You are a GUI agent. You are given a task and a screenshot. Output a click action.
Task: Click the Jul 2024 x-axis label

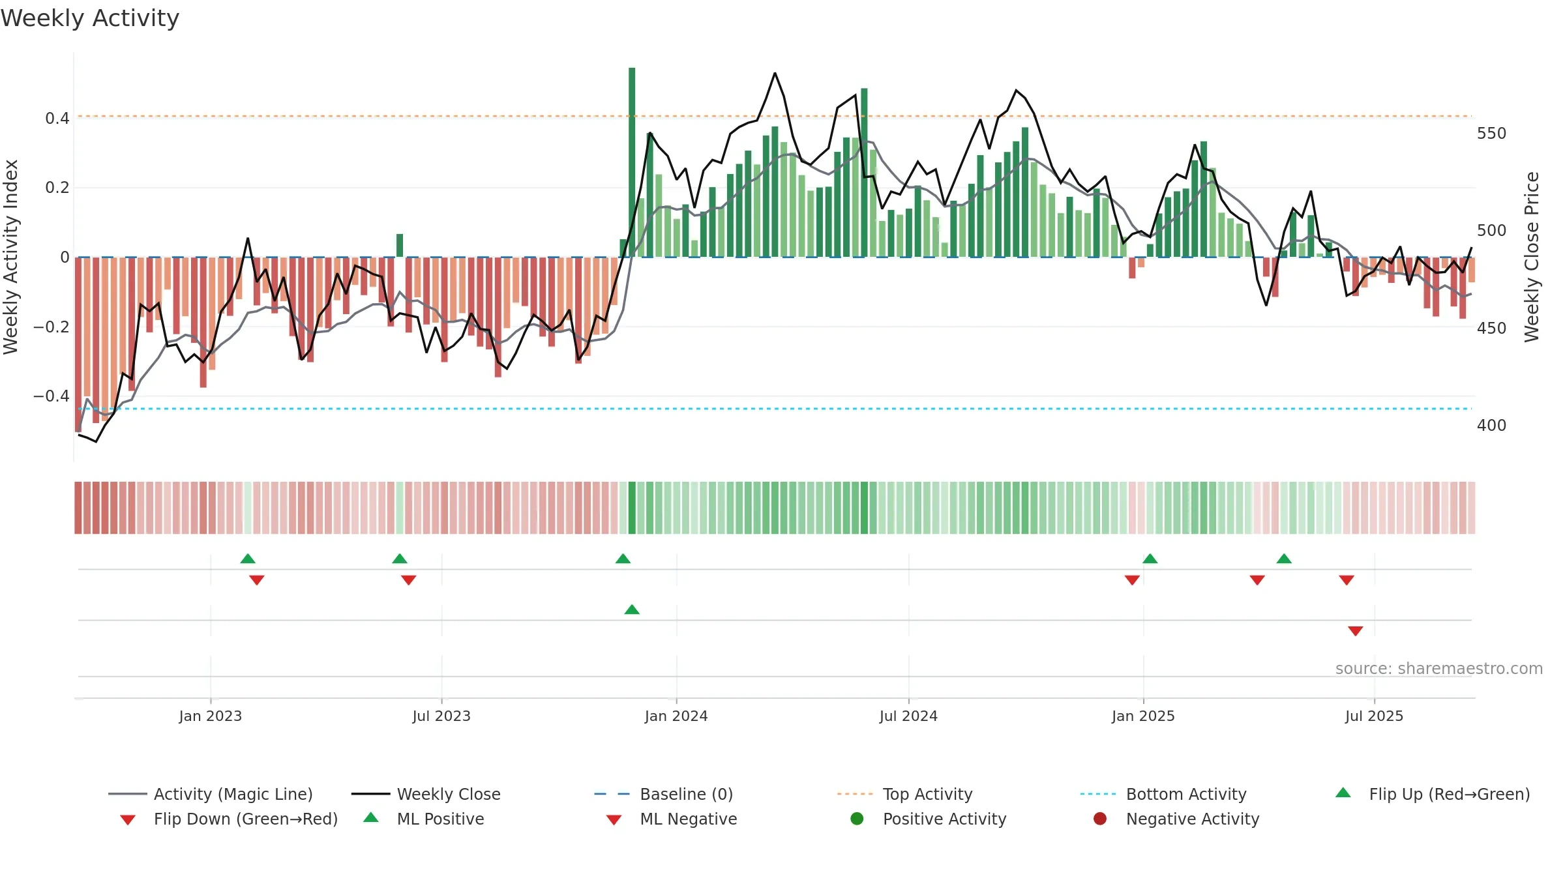(x=908, y=716)
